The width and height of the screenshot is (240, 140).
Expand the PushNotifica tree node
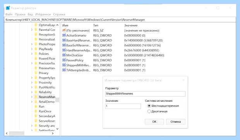(x=32, y=88)
